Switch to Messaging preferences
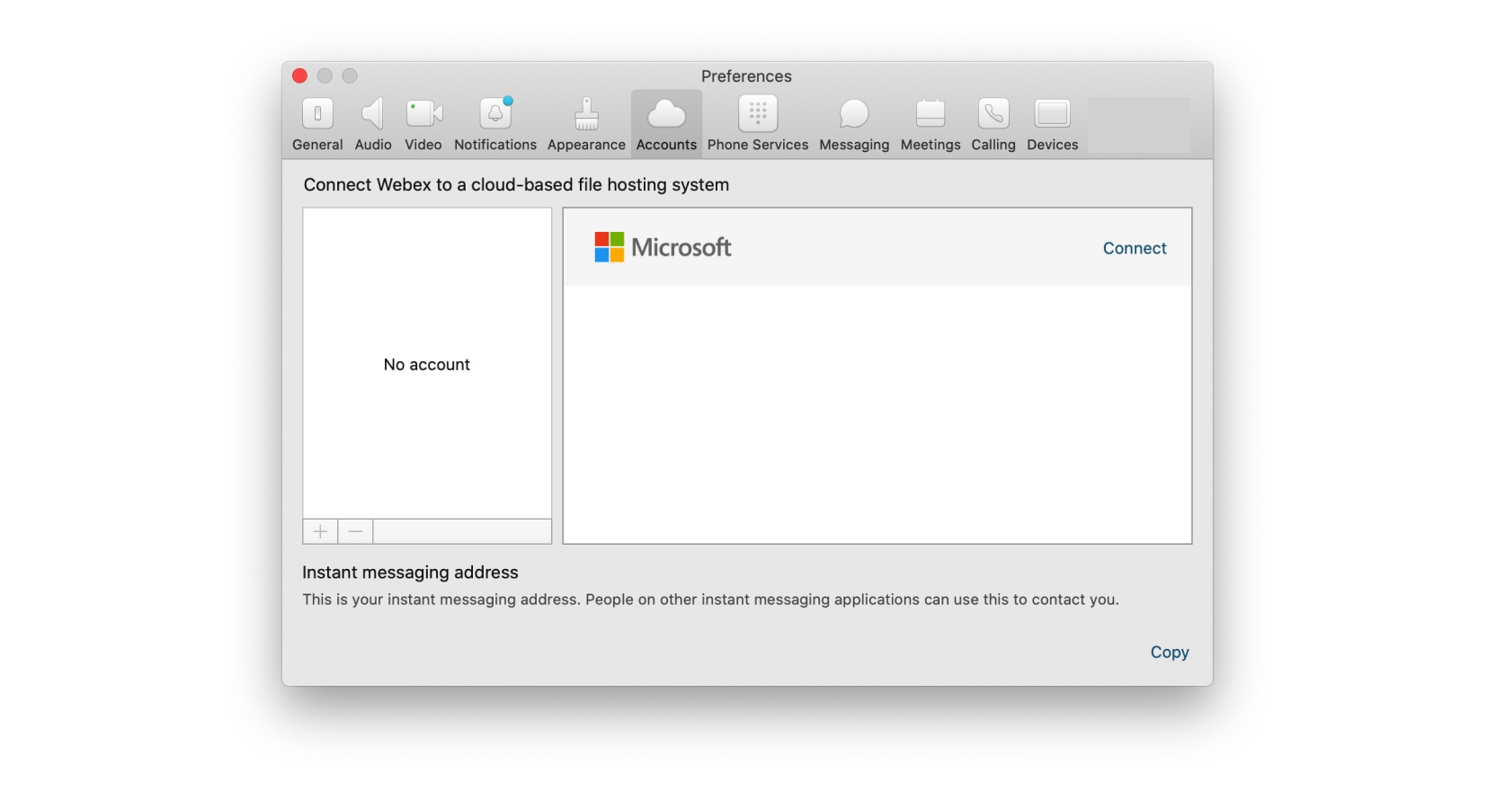This screenshot has width=1496, height=791. [854, 124]
